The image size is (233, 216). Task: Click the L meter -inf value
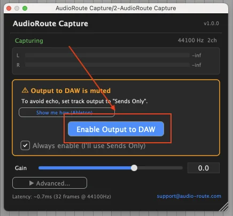coord(197,56)
